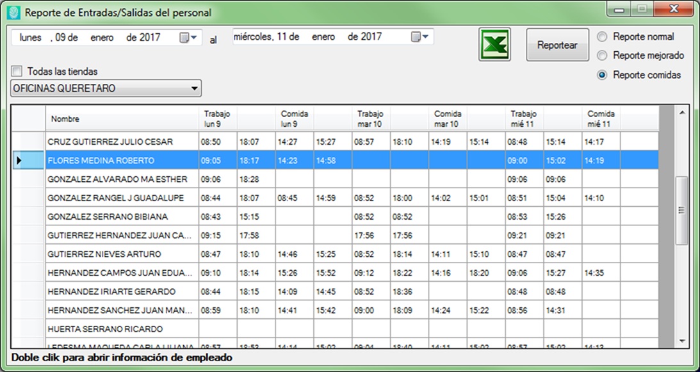This screenshot has height=372, width=700.
Task: Select the Reporte comidas option
Action: click(602, 75)
